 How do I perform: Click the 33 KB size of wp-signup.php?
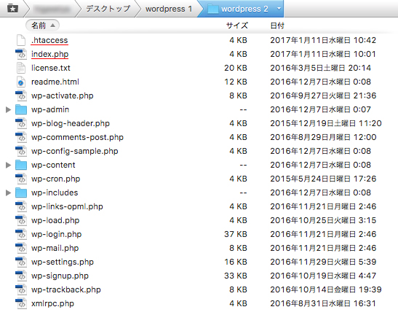[236, 276]
